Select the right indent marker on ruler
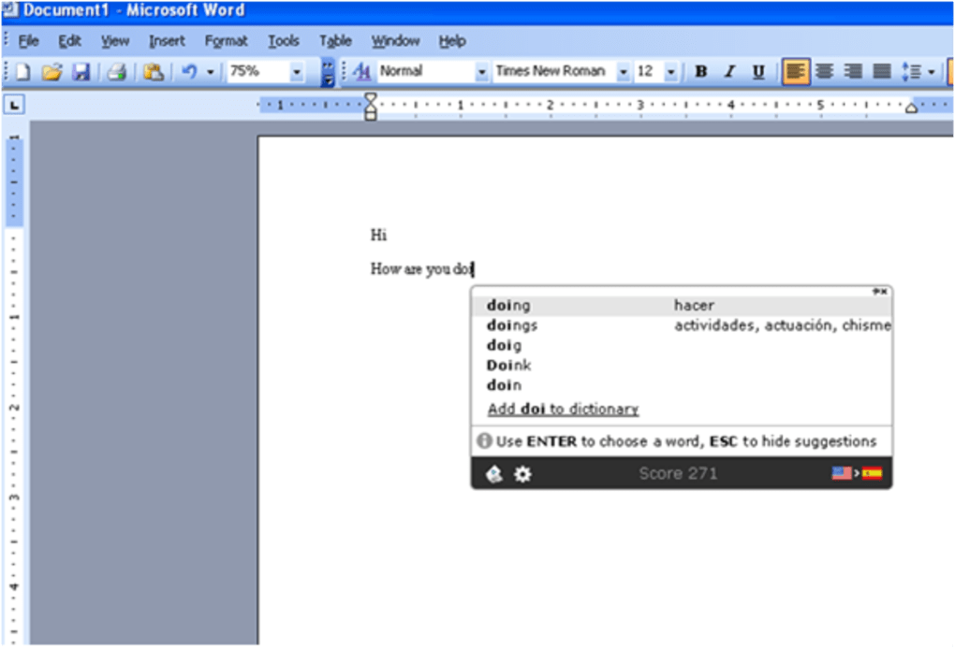 click(911, 108)
